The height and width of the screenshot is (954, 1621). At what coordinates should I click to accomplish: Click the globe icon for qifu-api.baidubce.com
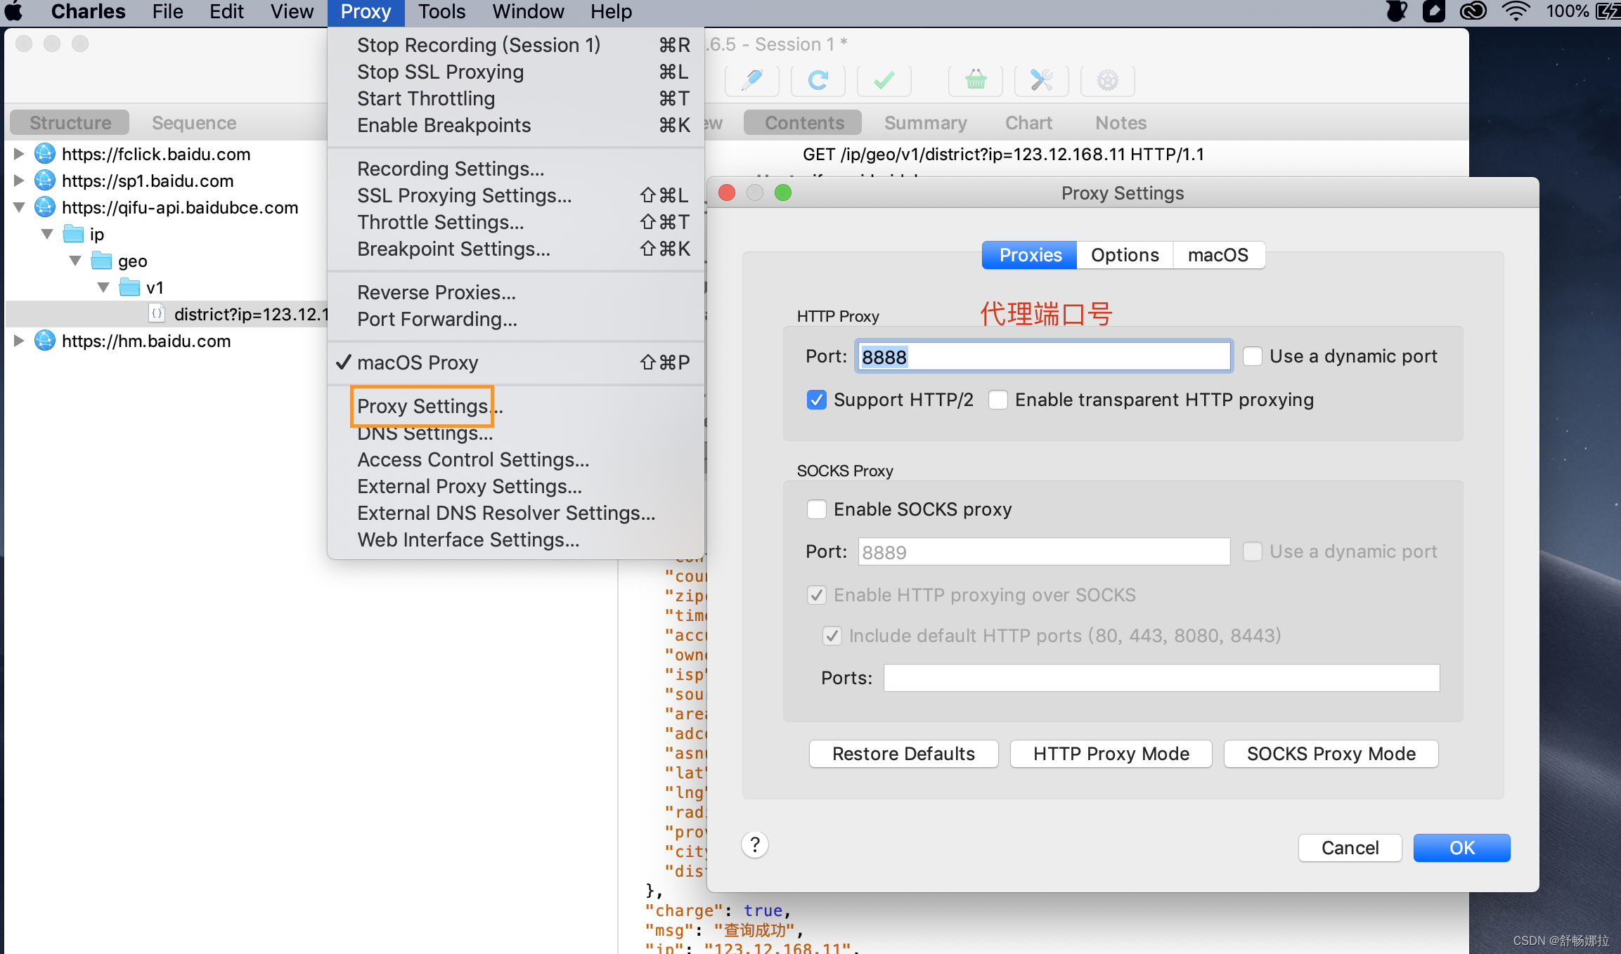pos(45,207)
